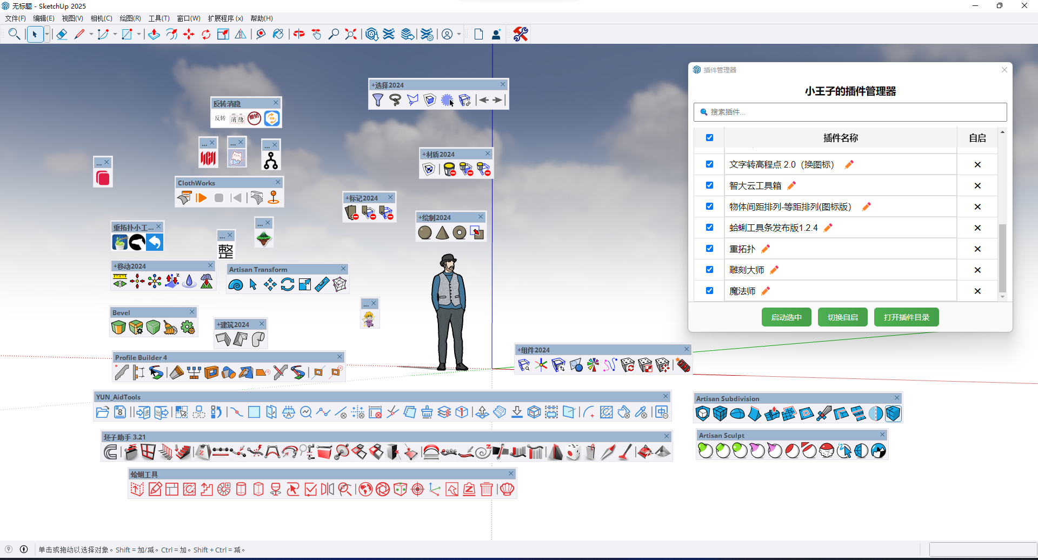Viewport: 1038px width, 560px height.
Task: Click the 打开插件目录 button
Action: point(906,317)
